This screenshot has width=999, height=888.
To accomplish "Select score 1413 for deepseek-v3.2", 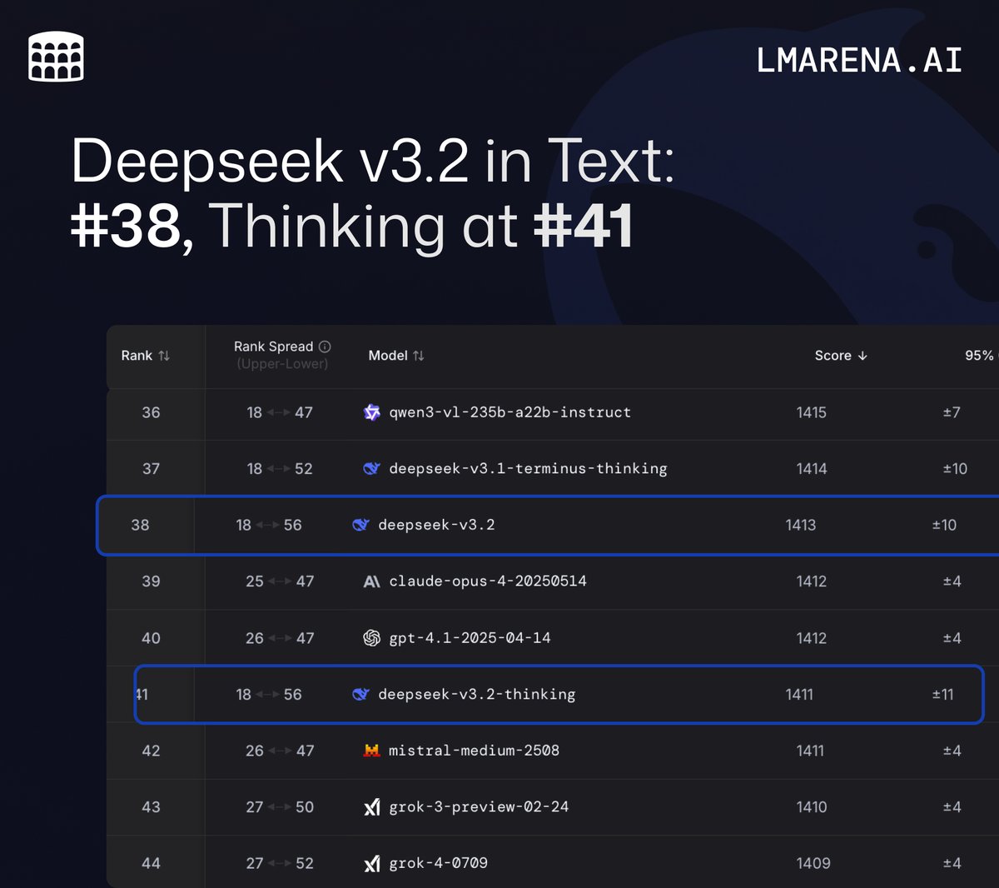I will click(801, 525).
